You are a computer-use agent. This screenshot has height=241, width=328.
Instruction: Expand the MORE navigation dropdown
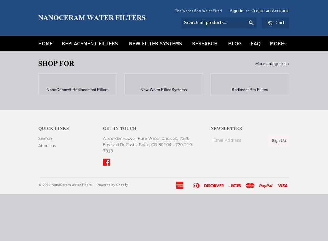278,44
